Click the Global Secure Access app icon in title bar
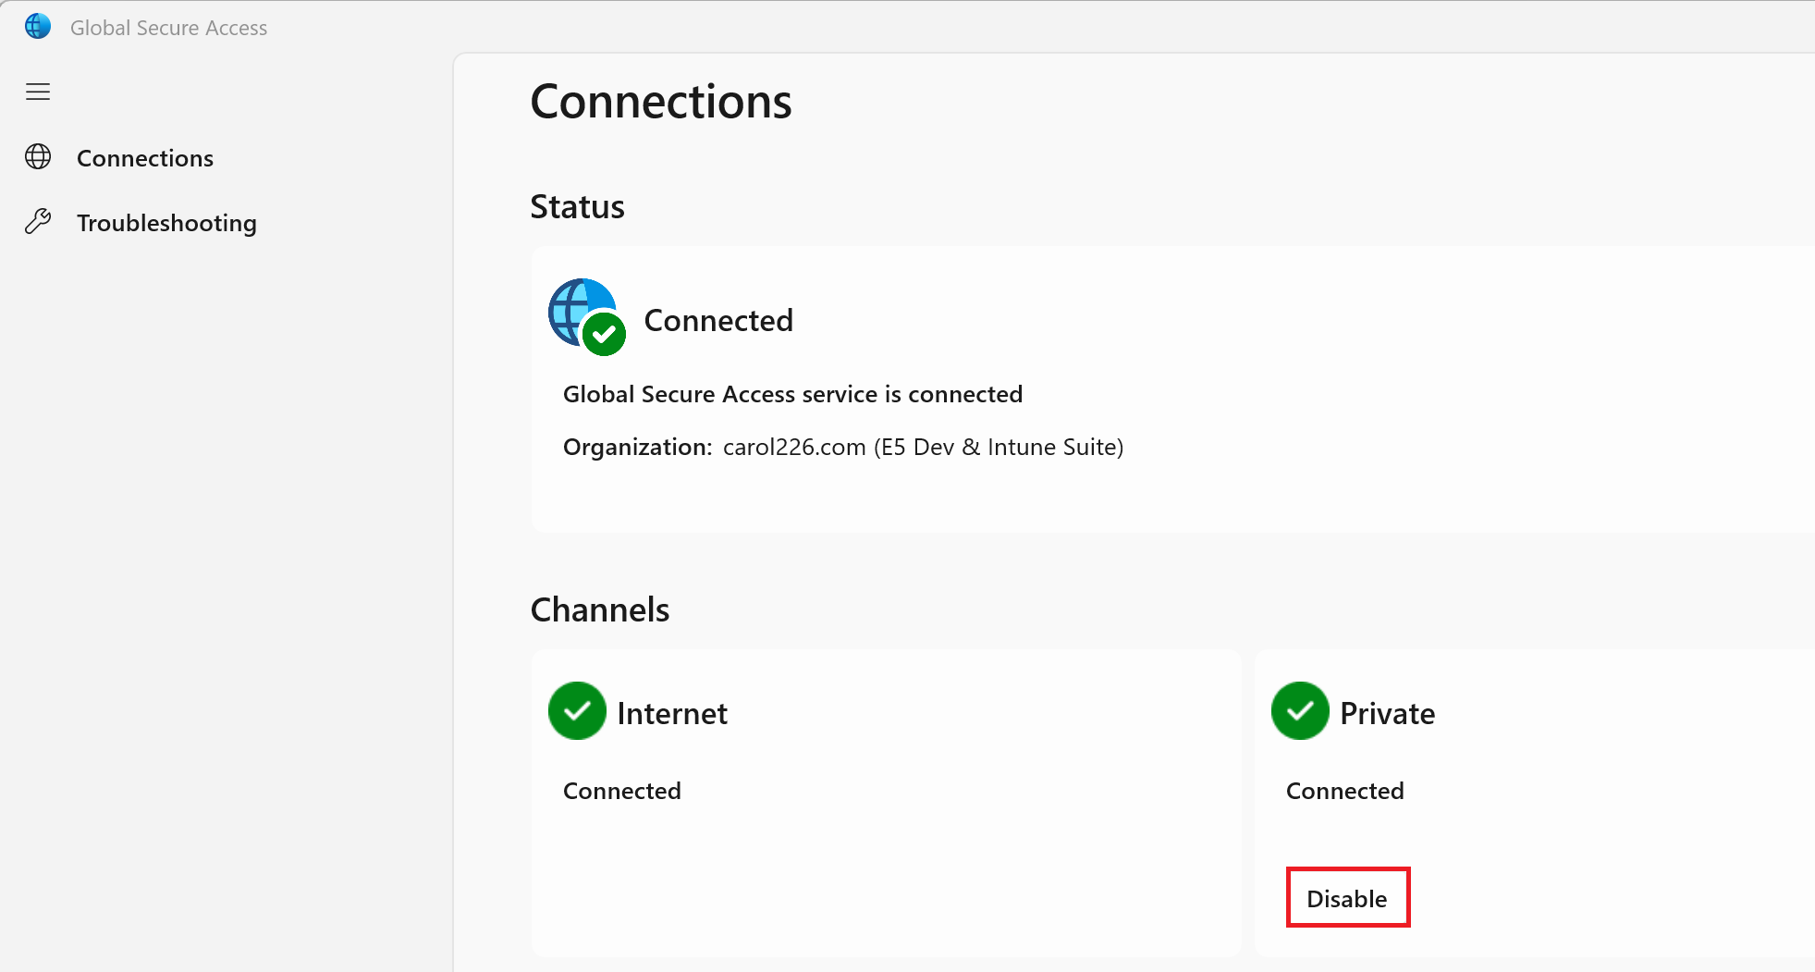Viewport: 1815px width, 972px height. coord(38,27)
